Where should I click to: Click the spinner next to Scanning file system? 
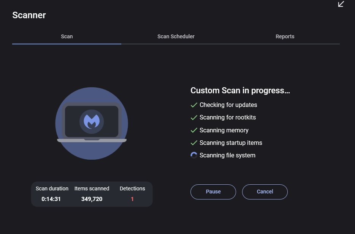[x=194, y=155]
